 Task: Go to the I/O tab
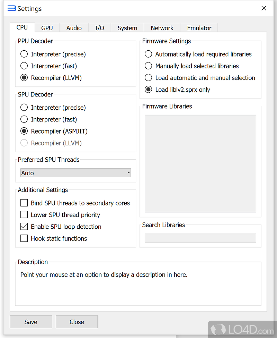click(100, 28)
